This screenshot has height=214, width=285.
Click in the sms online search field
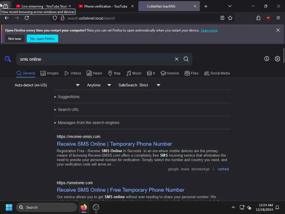[x=95, y=59]
